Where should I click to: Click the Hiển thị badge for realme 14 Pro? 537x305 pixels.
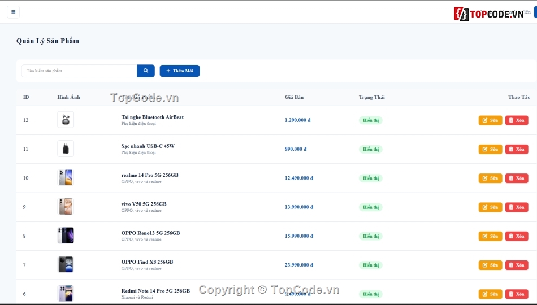pyautogui.click(x=371, y=178)
